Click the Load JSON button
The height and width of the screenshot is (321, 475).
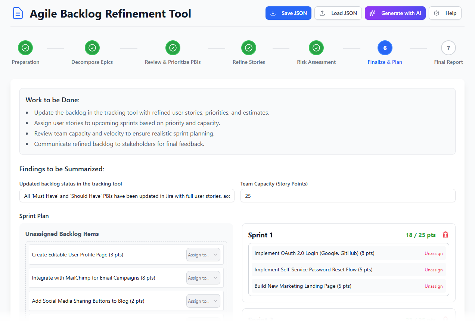338,13
